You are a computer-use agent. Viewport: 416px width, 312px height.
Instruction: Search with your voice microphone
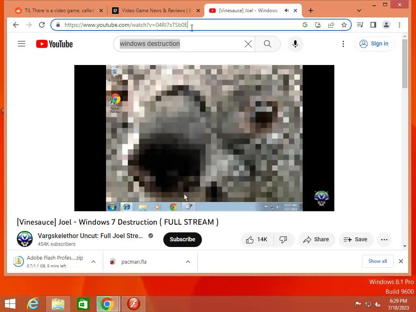[295, 44]
